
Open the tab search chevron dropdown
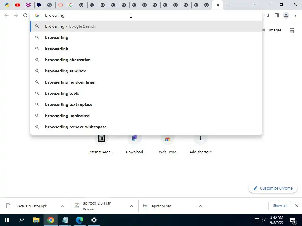(x=255, y=4)
